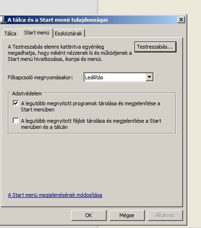Open the Főkapcsoló megnyomásakor combo box showing Leállítás
The image size is (201, 228).
pos(119,77)
